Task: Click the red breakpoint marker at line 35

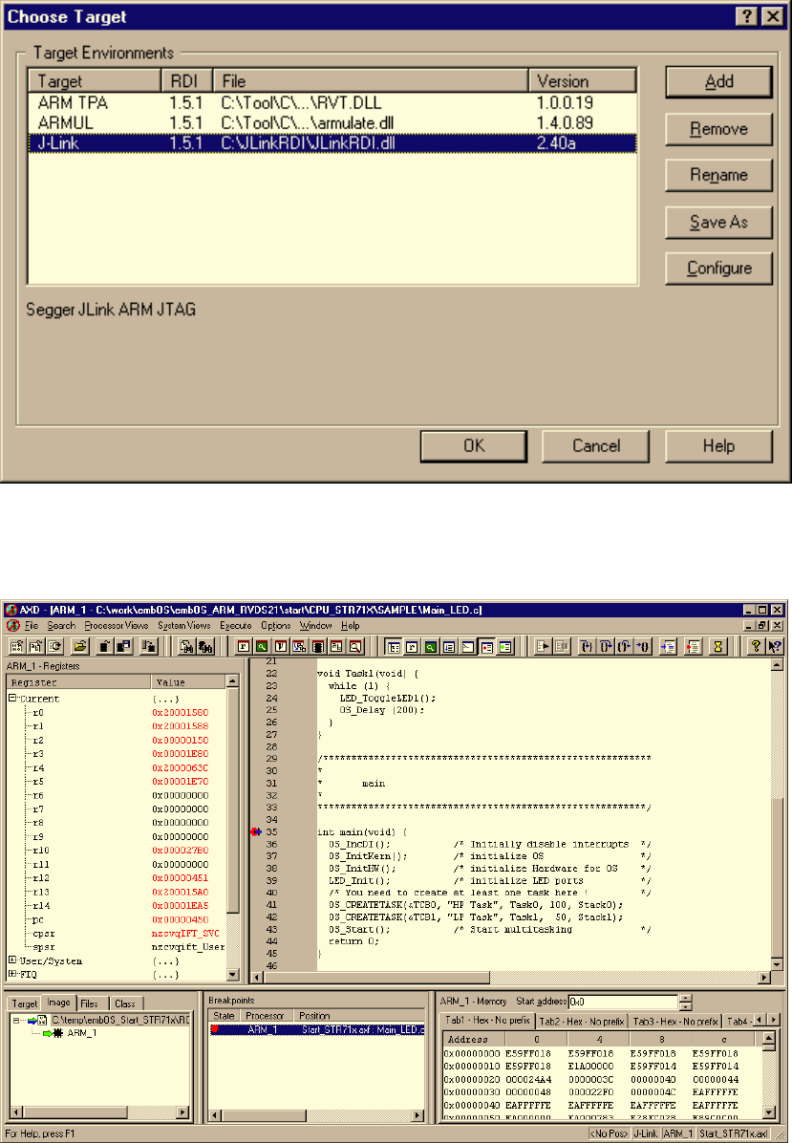Action: pos(255,831)
